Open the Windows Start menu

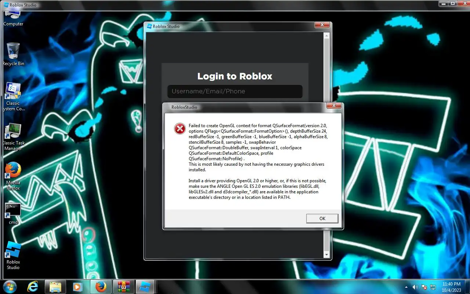tap(10, 287)
